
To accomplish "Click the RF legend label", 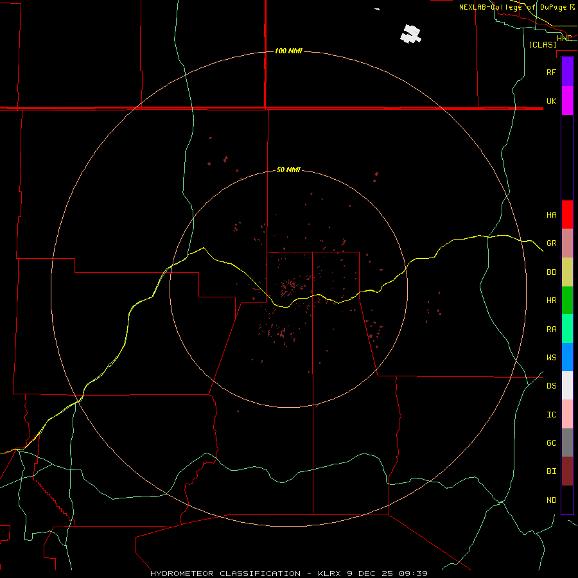I will coord(551,72).
